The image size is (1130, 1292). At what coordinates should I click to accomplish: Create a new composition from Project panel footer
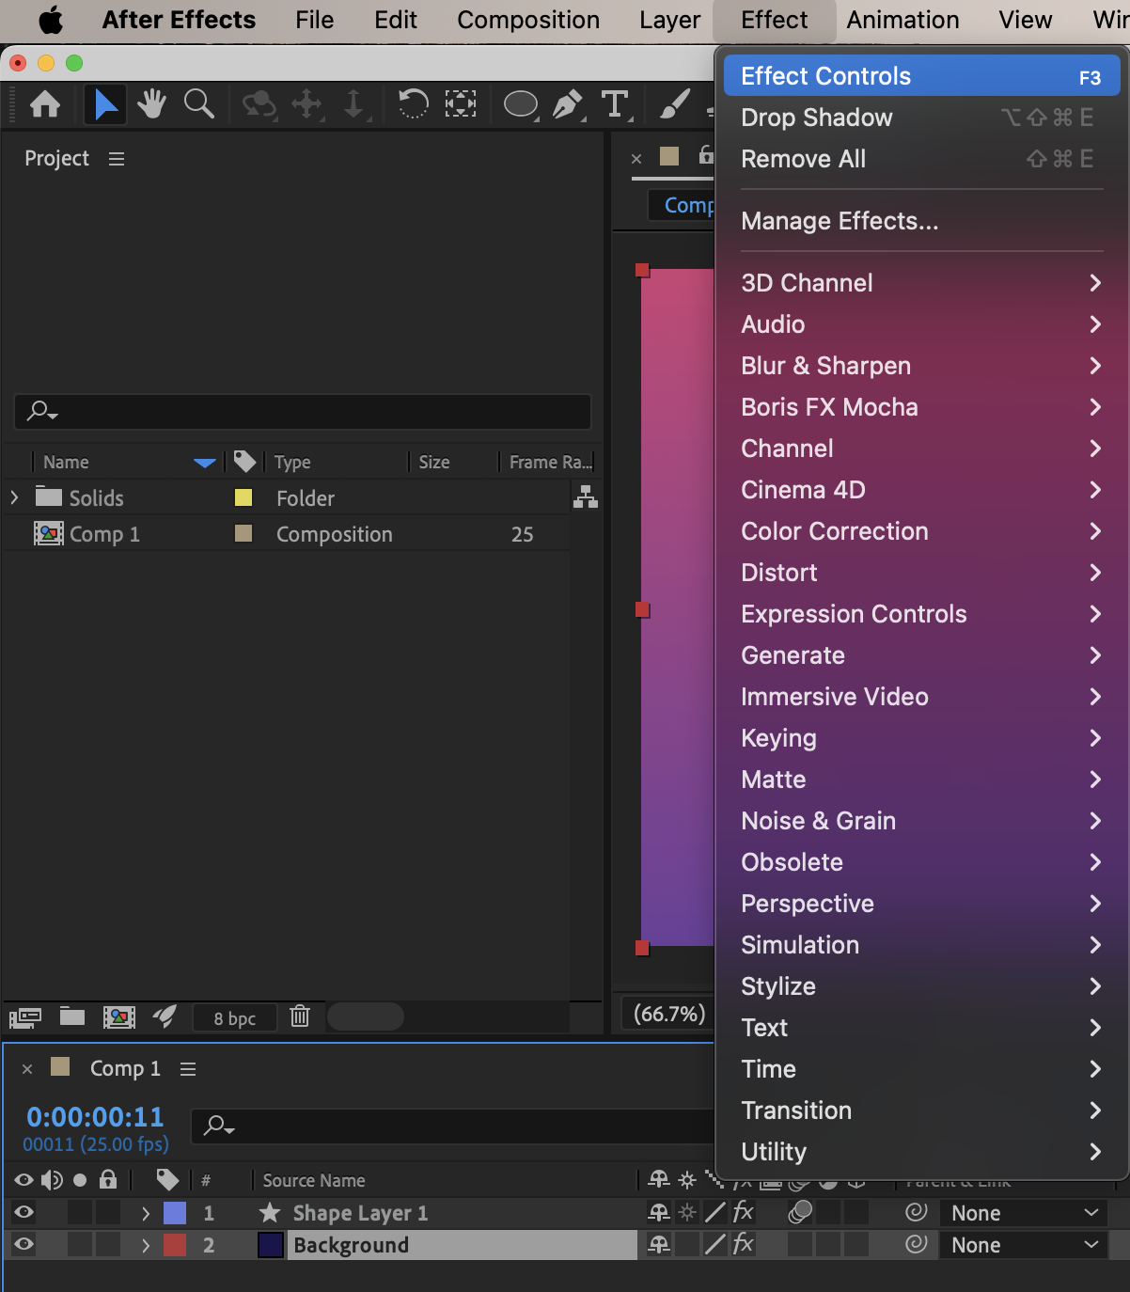point(118,1016)
